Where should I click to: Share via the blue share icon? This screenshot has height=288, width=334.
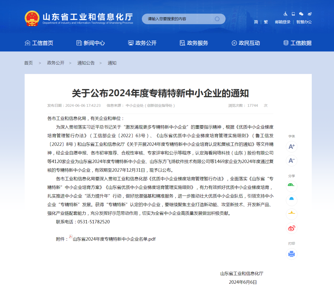[292, 200]
